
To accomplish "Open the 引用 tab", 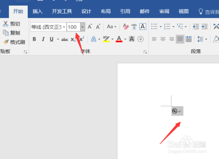I will click(125, 11).
